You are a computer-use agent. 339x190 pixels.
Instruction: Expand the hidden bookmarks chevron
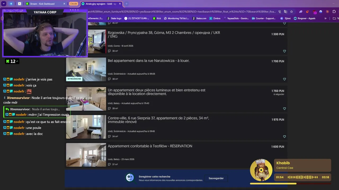(x=325, y=18)
